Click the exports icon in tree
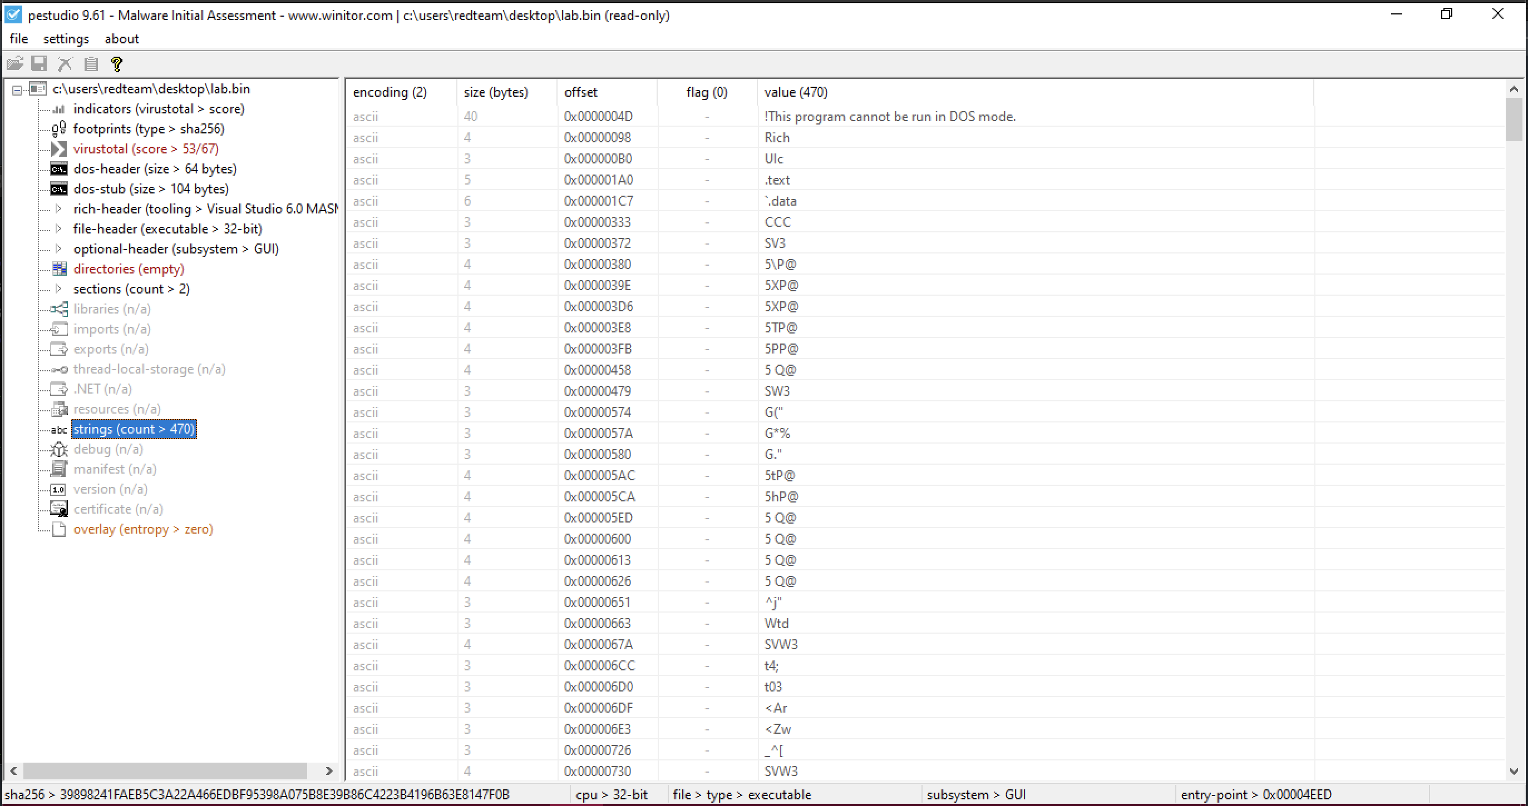This screenshot has width=1528, height=806. point(59,349)
